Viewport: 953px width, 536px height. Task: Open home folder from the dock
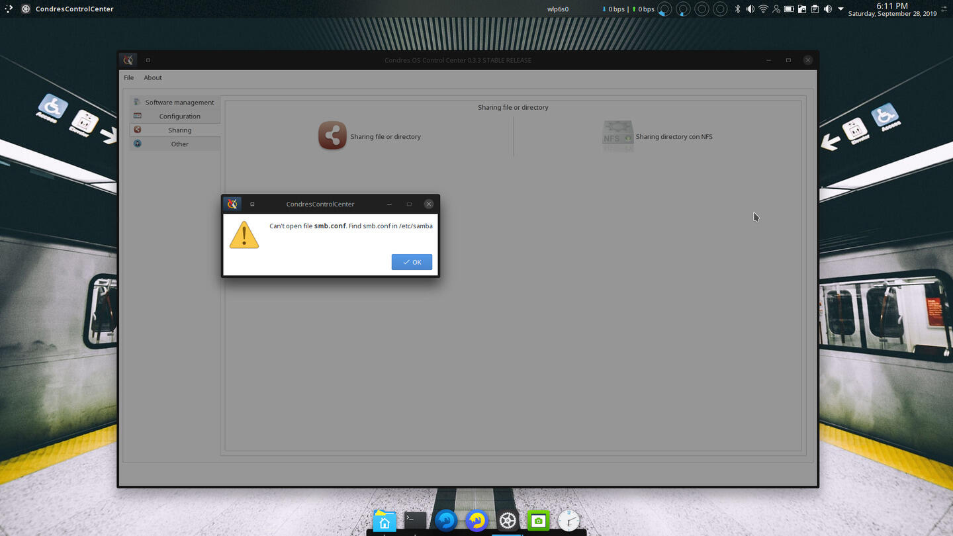tap(385, 521)
